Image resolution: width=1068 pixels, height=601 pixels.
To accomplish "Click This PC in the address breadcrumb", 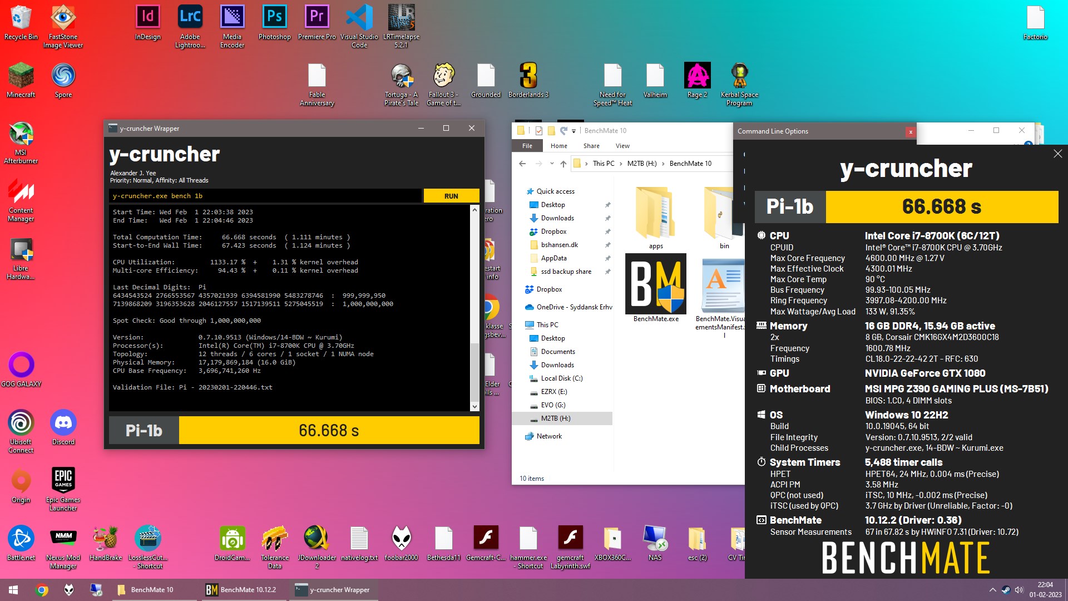I will (x=604, y=164).
